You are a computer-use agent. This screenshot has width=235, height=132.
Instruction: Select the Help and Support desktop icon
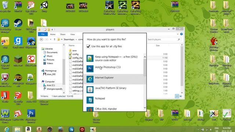point(5,62)
